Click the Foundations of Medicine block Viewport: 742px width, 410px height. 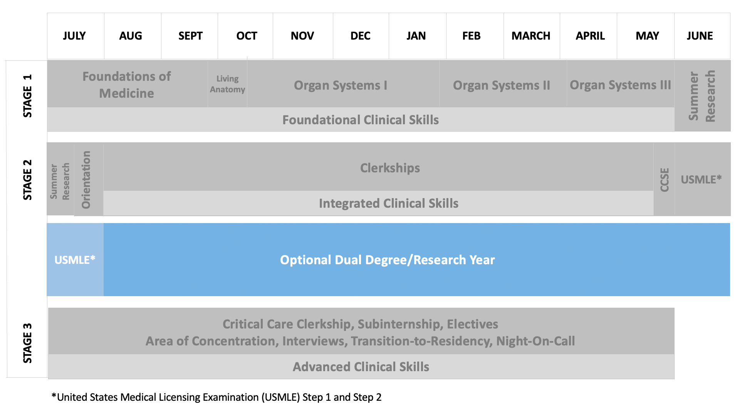coord(127,85)
